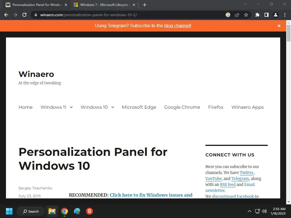Click the address bar URL
291x218 pixels.
[x=89, y=15]
